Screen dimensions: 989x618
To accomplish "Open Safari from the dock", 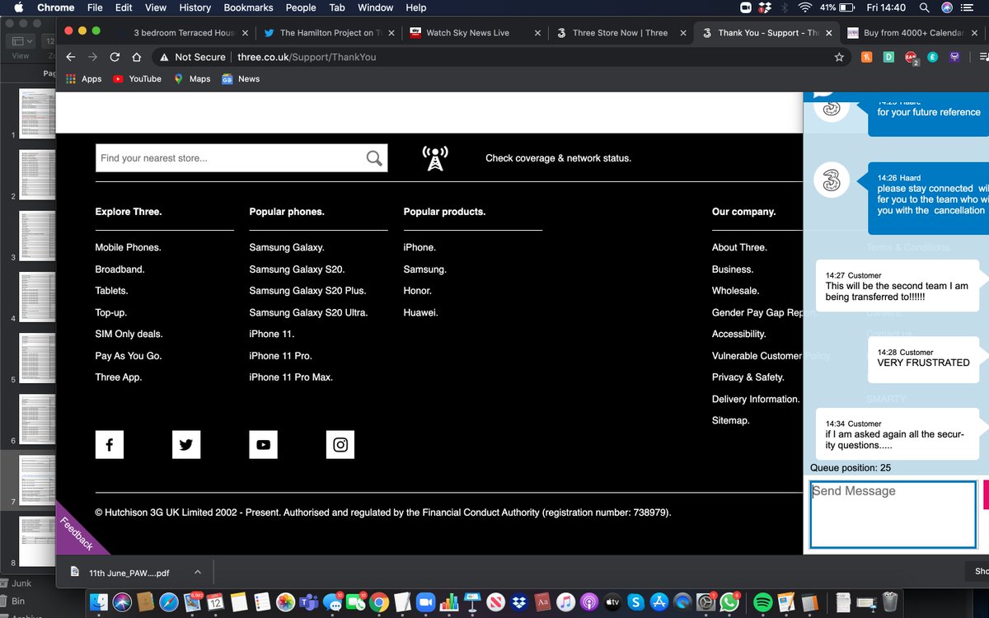I will pos(168,602).
